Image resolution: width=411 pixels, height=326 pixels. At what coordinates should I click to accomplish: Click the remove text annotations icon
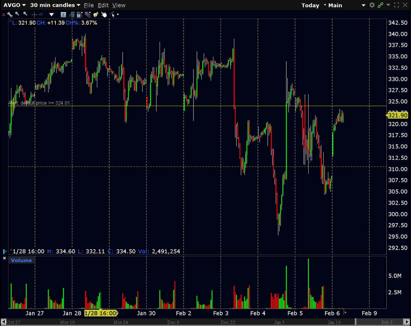point(80,14)
